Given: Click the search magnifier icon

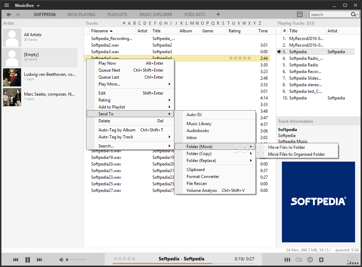Looking at the screenshot, I should (x=354, y=14).
